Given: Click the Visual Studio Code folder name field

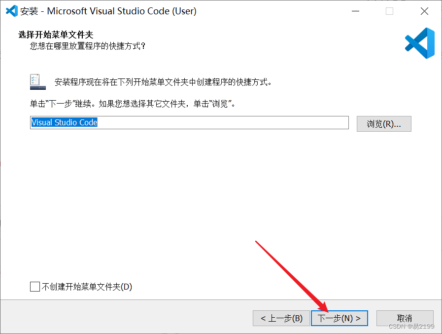Looking at the screenshot, I should pyautogui.click(x=189, y=122).
